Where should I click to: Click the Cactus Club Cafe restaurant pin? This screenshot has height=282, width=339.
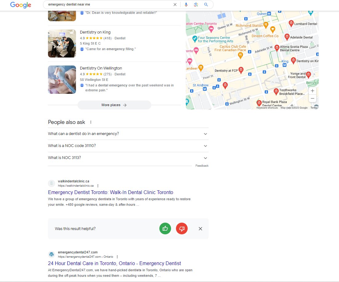point(240,55)
